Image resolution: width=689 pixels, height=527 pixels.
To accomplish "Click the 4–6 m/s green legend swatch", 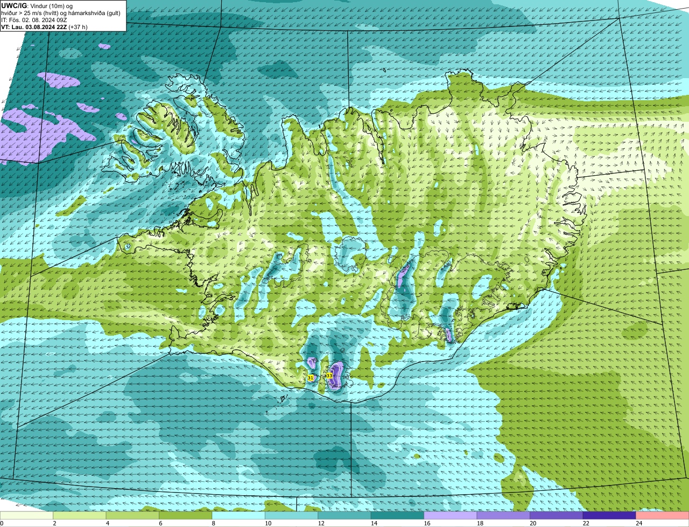I will (x=132, y=515).
